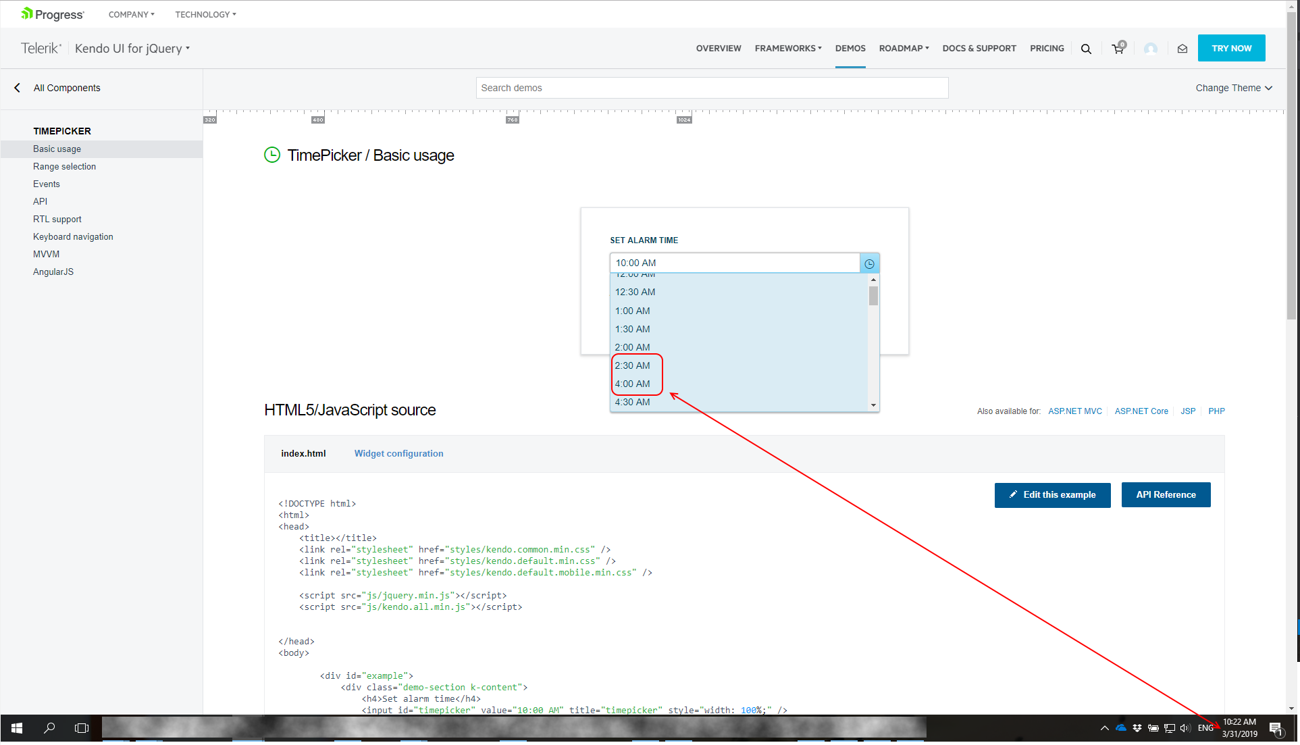This screenshot has height=745, width=1300.
Task: Switch to the index.html tab
Action: [303, 454]
